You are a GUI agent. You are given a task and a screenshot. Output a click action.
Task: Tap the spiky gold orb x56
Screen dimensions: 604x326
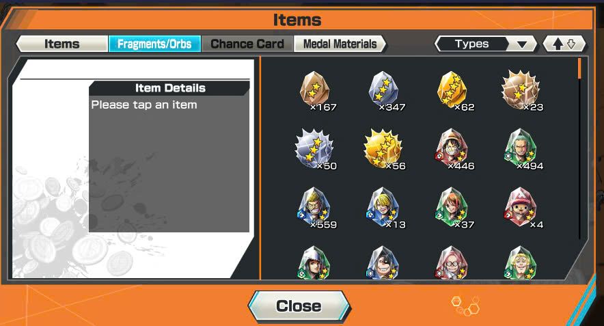(x=385, y=150)
